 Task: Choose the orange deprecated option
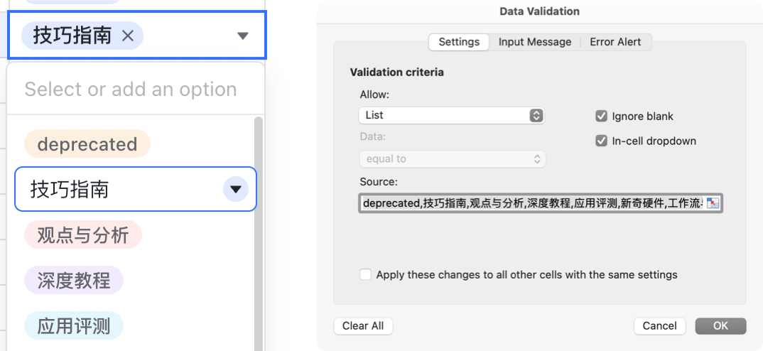pyautogui.click(x=87, y=144)
